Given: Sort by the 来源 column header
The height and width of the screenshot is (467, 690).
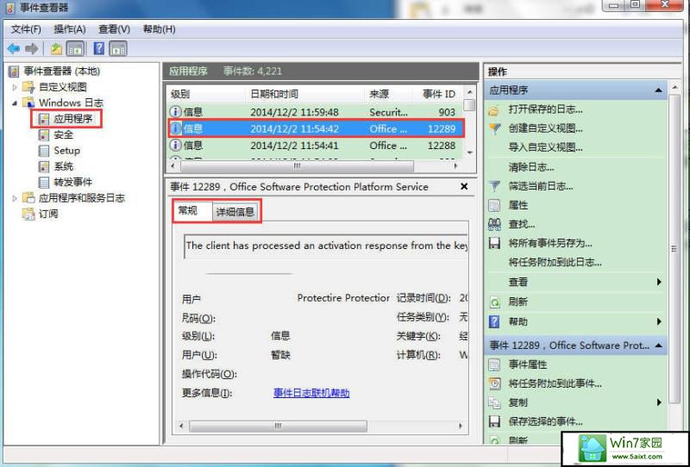Looking at the screenshot, I should [x=387, y=94].
